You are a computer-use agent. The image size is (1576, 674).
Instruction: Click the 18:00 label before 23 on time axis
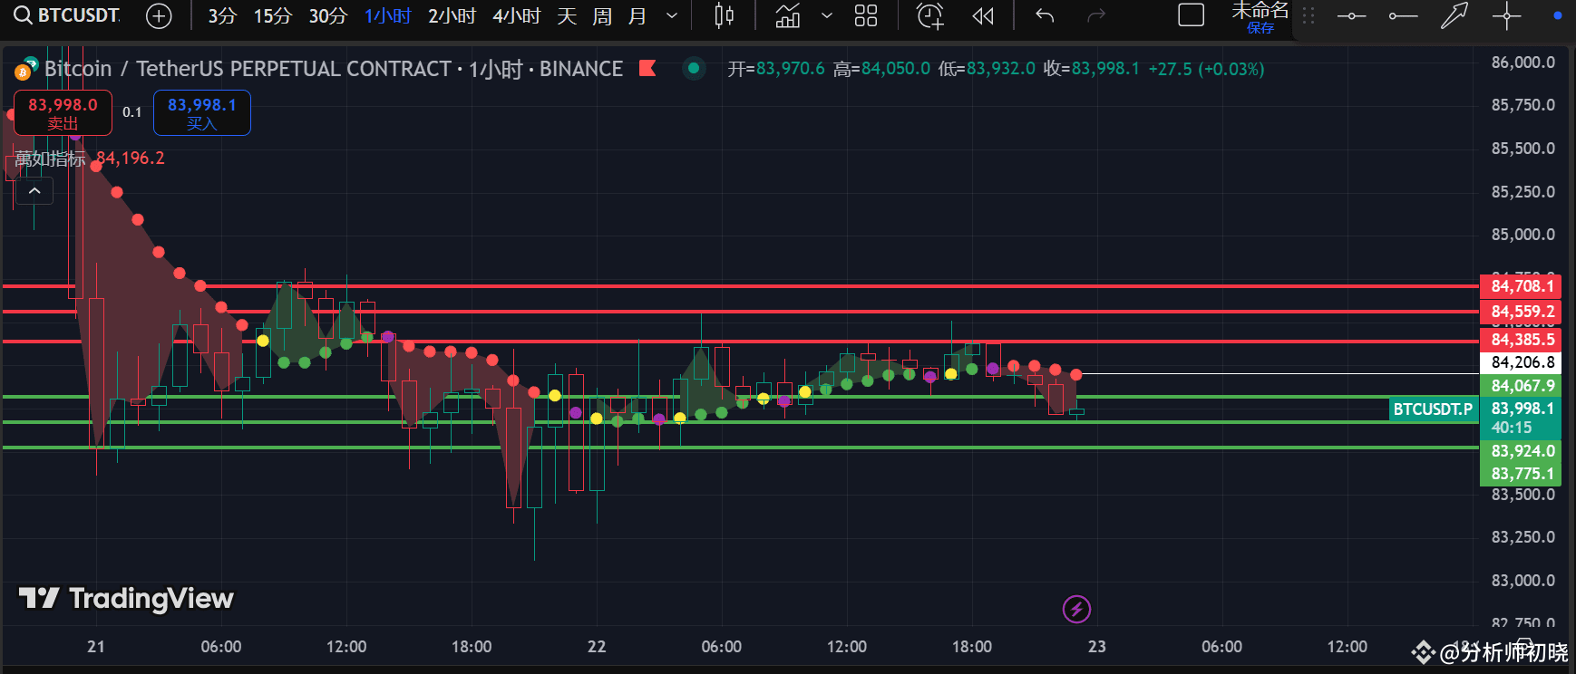[x=971, y=647]
